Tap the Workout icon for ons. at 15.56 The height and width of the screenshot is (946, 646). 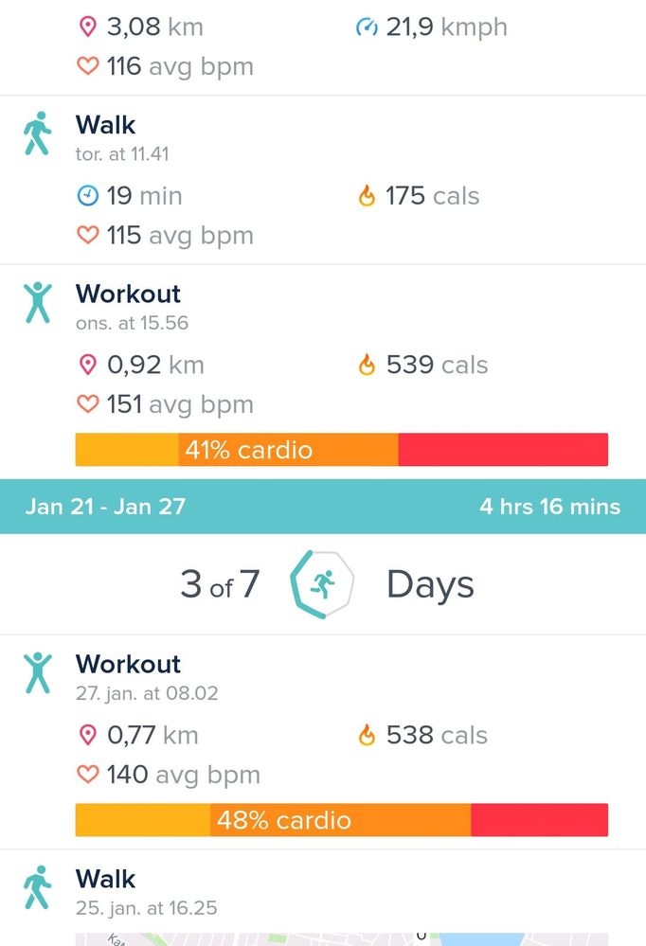(x=37, y=302)
